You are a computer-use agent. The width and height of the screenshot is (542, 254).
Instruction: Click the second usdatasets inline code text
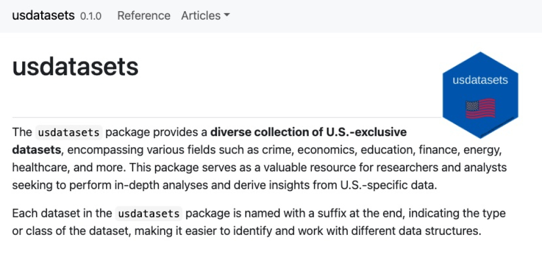click(x=149, y=213)
